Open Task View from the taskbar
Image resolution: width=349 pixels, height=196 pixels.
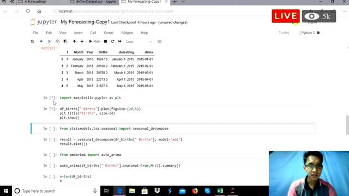click(106, 191)
